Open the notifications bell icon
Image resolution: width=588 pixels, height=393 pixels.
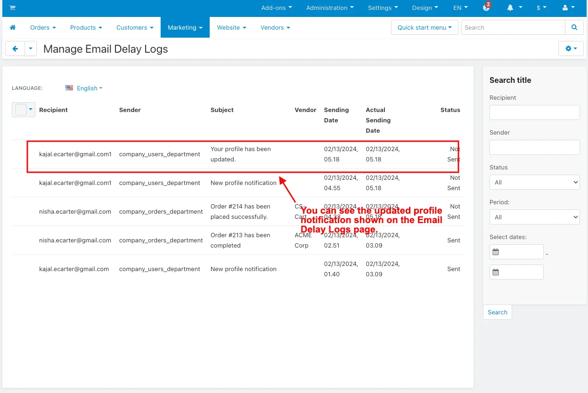coord(510,8)
